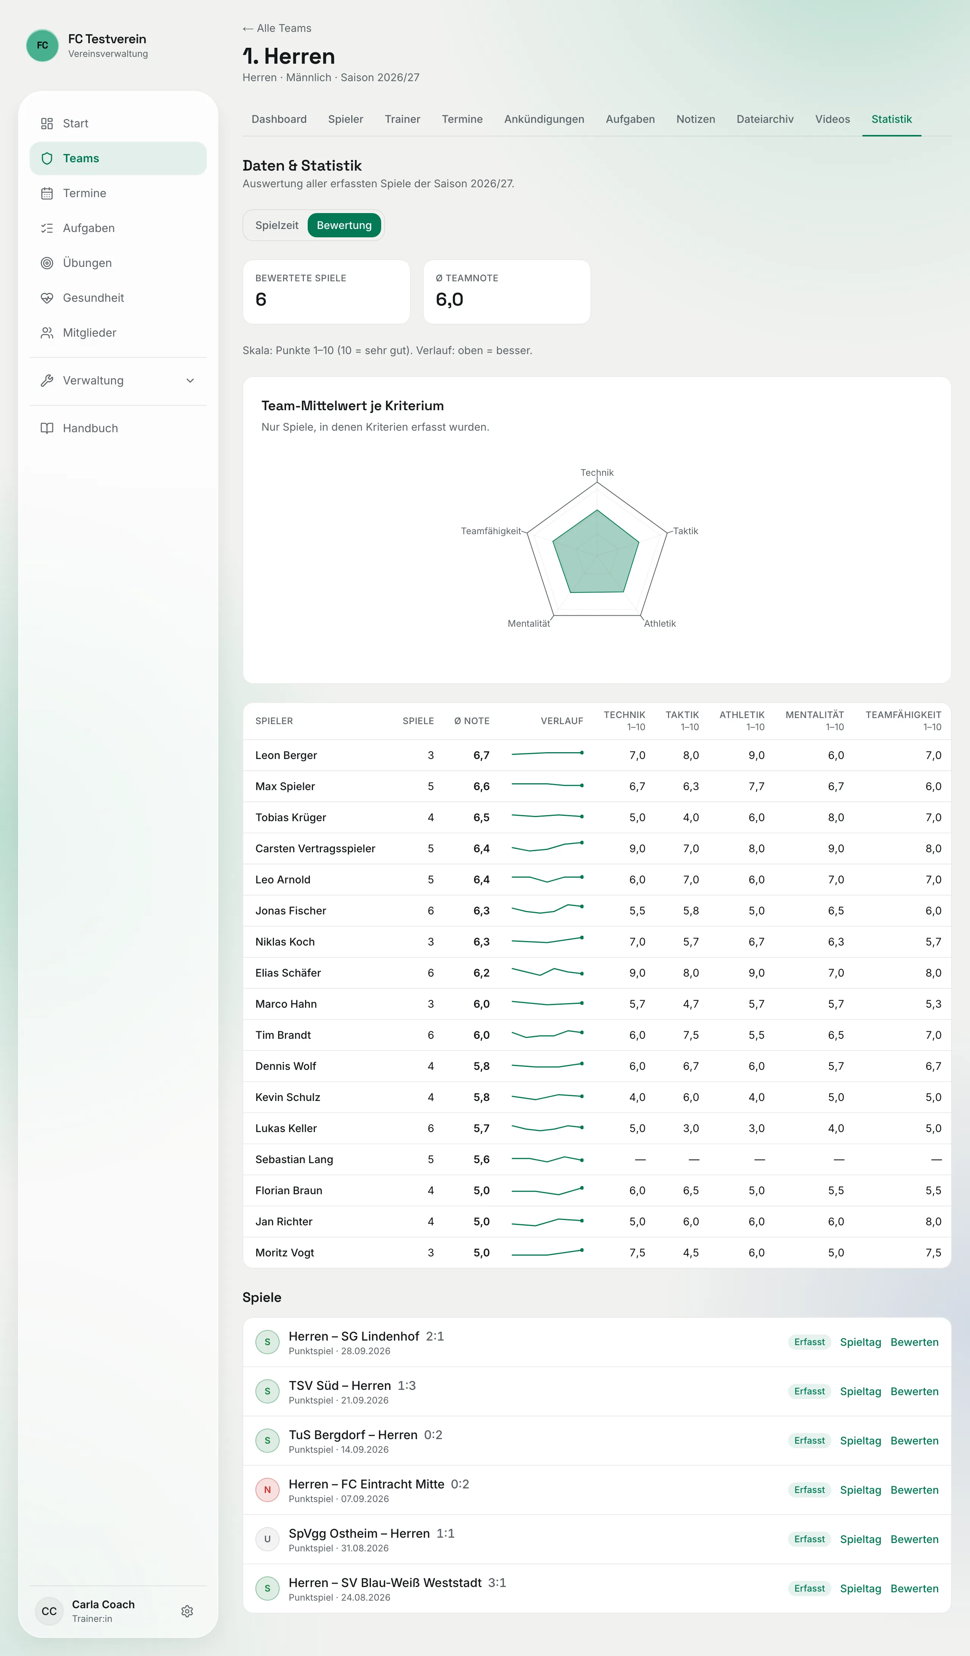Image resolution: width=970 pixels, height=1656 pixels.
Task: Click the FC Testverein club logo
Action: pos(42,45)
